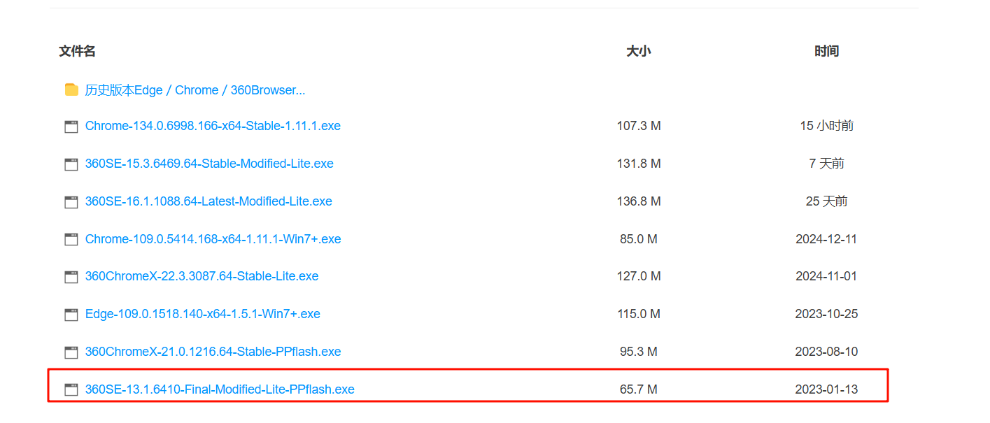Click file icon beside 360ChromeX-21.0.1216.64 exe
The width and height of the screenshot is (990, 423).
pyautogui.click(x=71, y=352)
